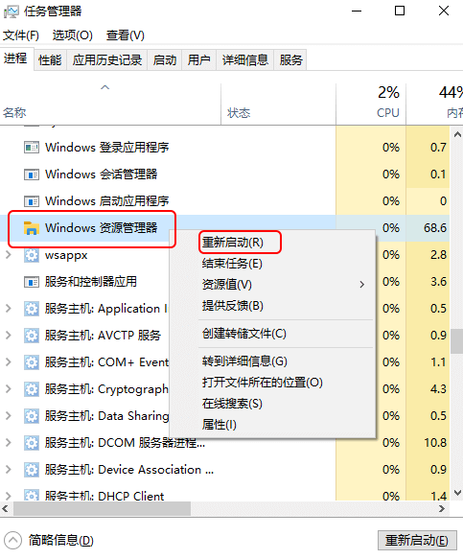
Task: Click the 重新启动(E) button at bottom
Action: 417,541
